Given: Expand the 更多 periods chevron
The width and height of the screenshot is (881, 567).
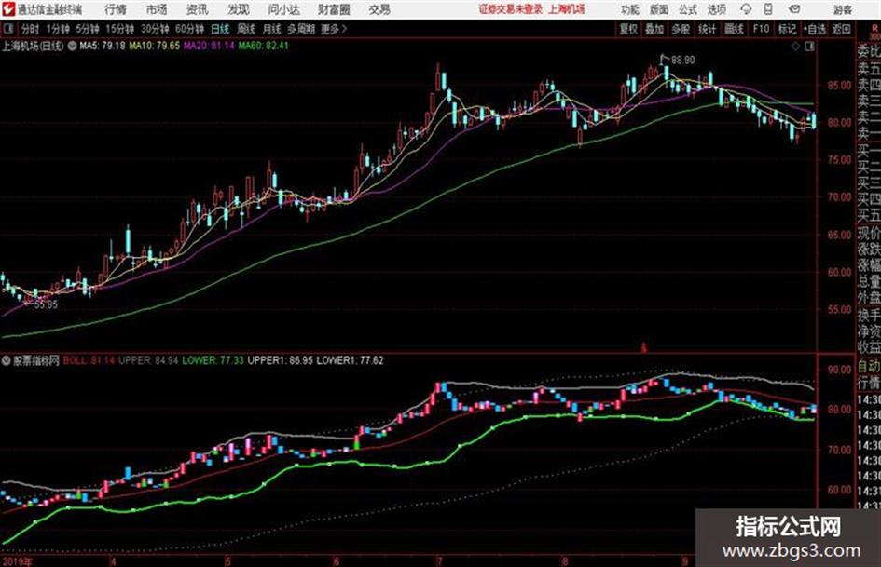Looking at the screenshot, I should [334, 29].
